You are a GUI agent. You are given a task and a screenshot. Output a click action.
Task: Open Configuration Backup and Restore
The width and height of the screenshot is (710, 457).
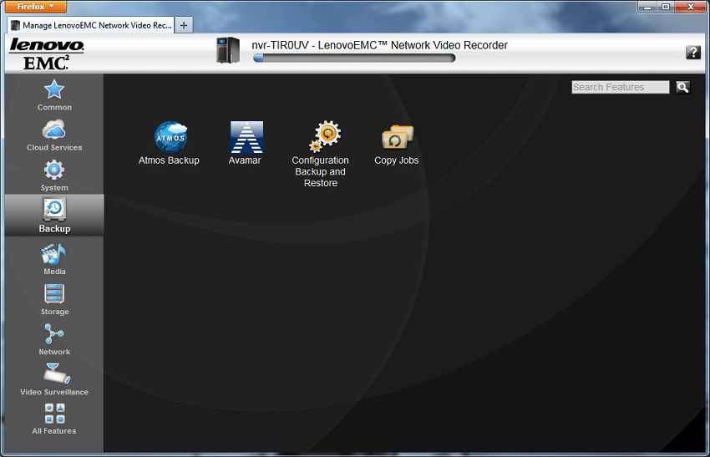[321, 154]
